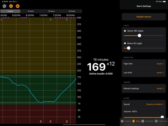Tap the gray expand arrows icon
The width and height of the screenshot is (168, 126).
point(4,6)
